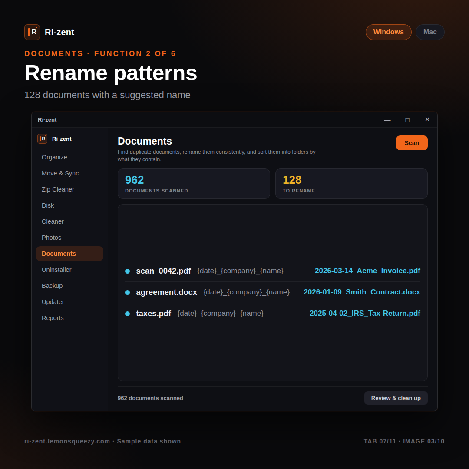The height and width of the screenshot is (469, 469).
Task: Click the 962 Documents Scanned card
Action: point(194,184)
